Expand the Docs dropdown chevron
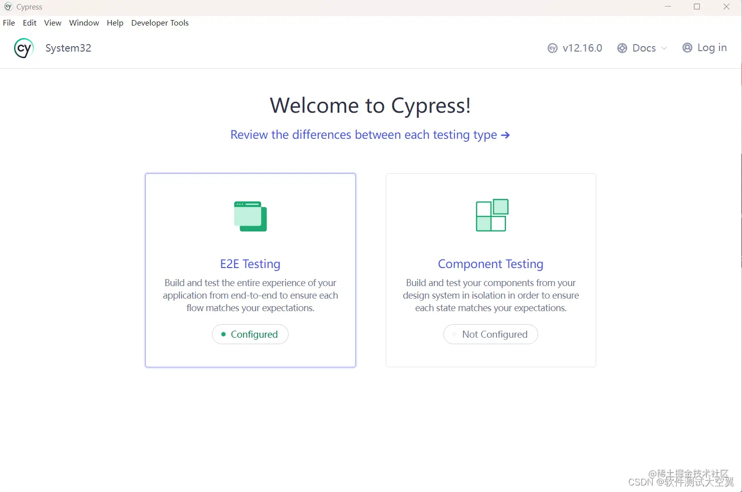The height and width of the screenshot is (492, 742). tap(664, 48)
